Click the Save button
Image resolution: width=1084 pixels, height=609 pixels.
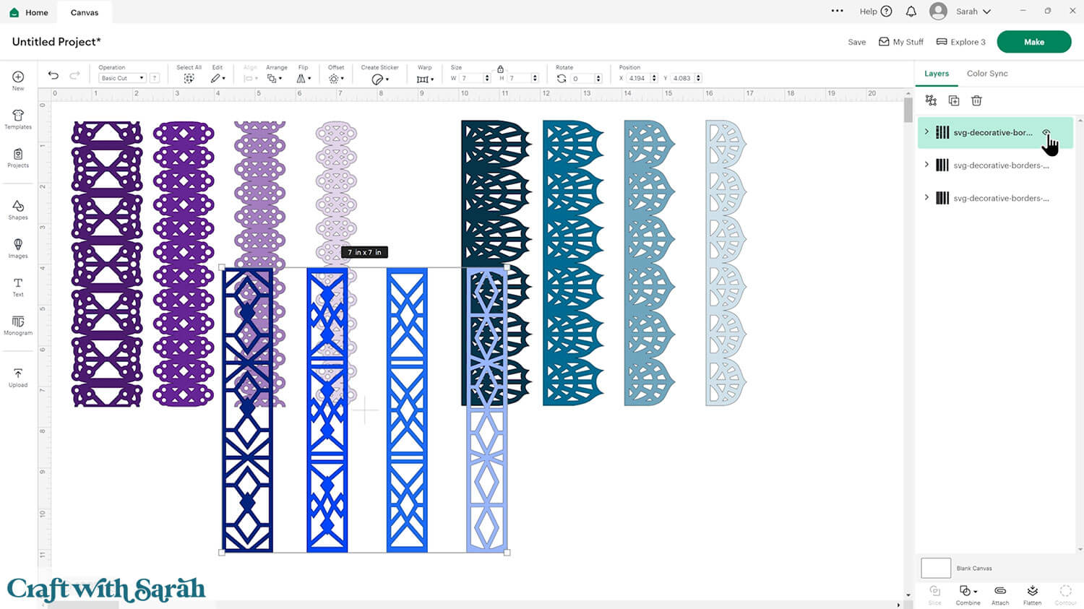pos(856,42)
